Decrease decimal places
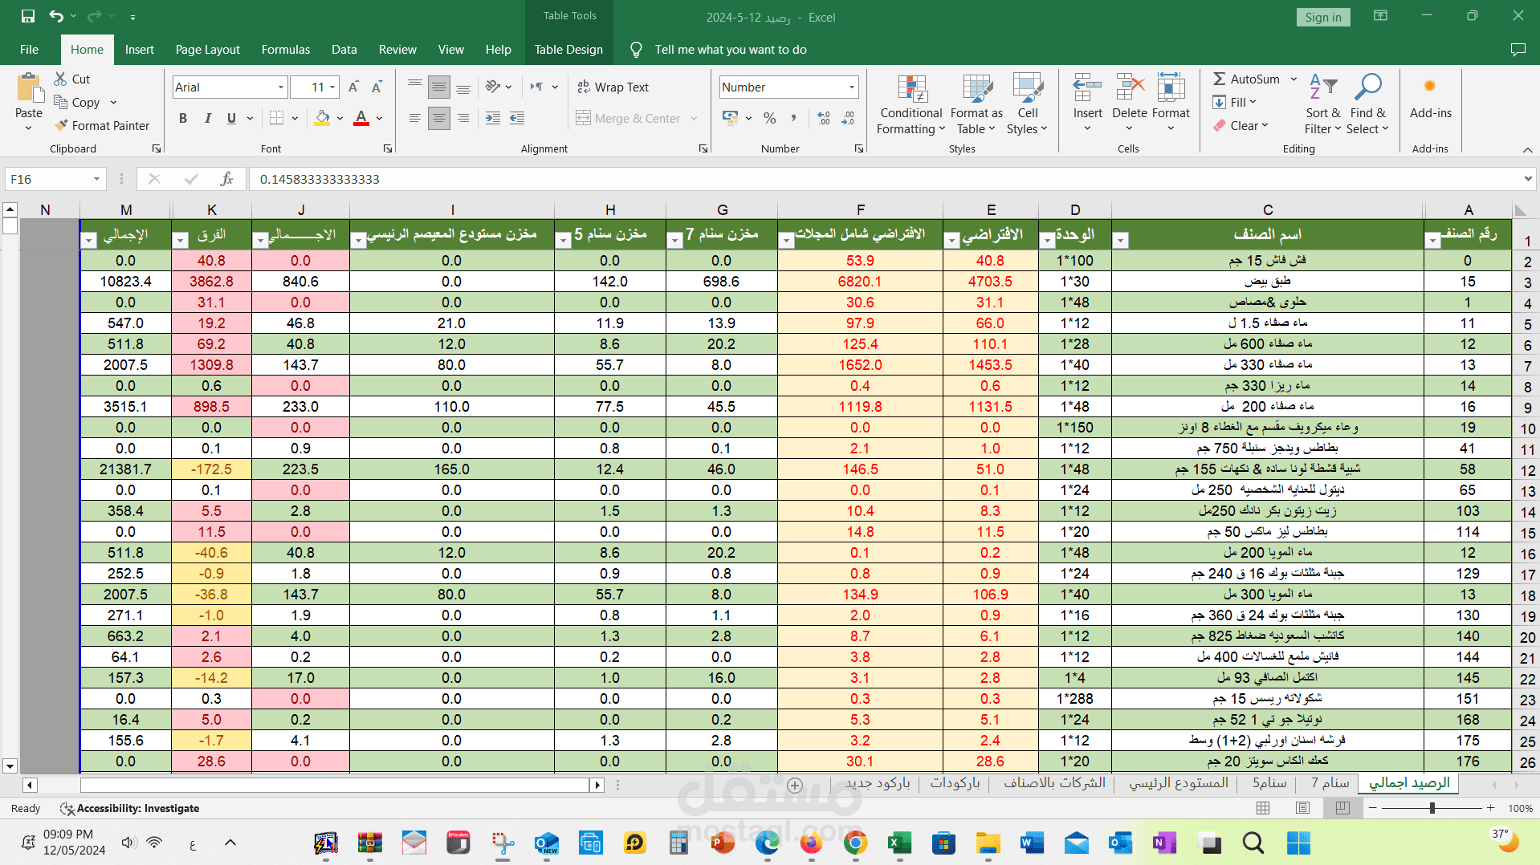Screen dimensions: 1540x865 848,118
